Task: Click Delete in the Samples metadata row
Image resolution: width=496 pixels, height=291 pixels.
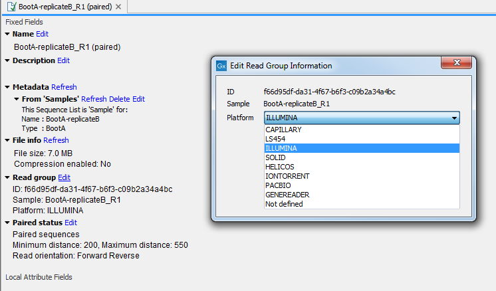Action: 120,99
